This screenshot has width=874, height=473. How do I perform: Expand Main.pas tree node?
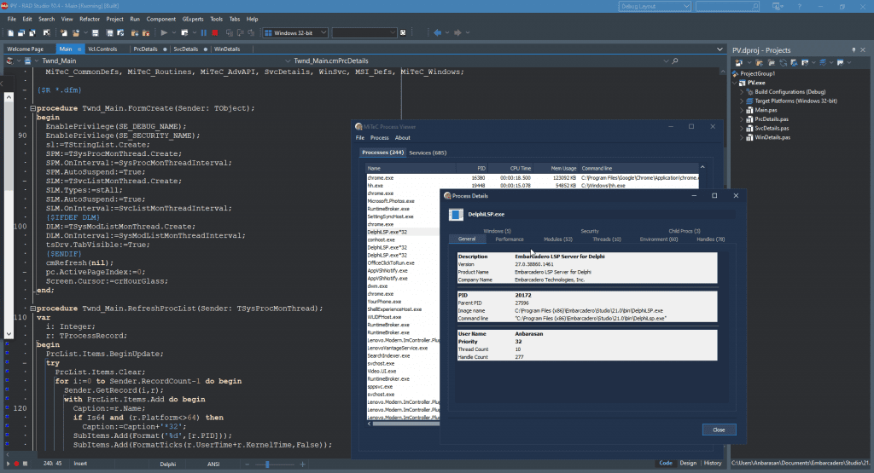[742, 110]
